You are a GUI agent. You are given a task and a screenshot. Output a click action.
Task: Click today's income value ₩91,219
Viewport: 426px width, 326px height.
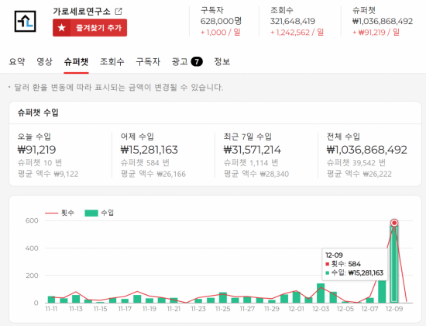[36, 150]
